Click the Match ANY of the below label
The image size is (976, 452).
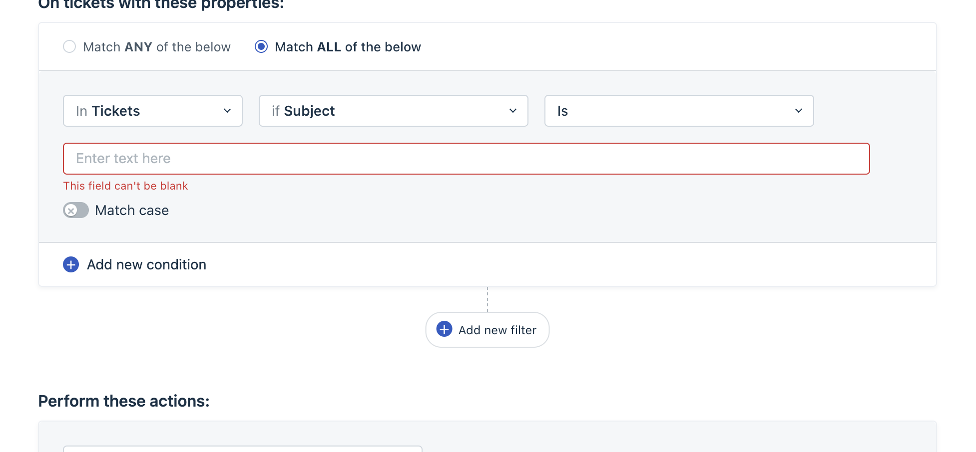click(157, 47)
